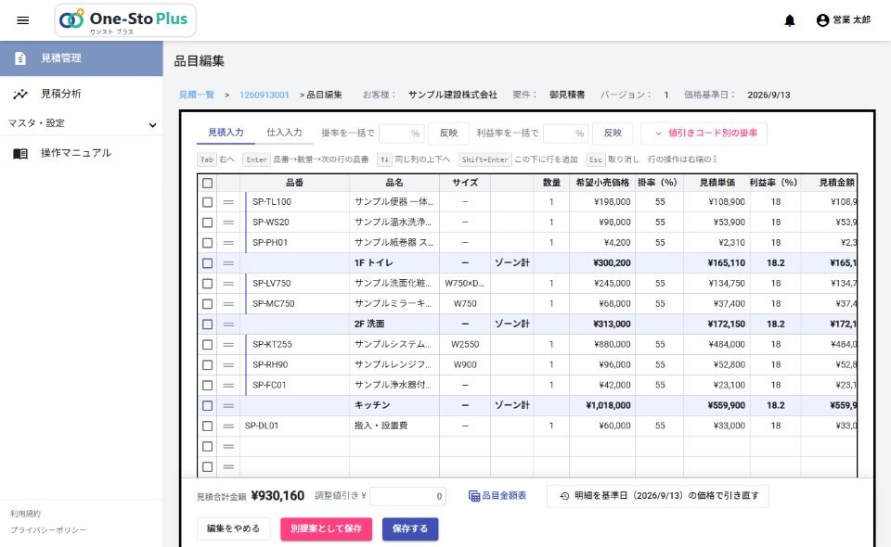The width and height of the screenshot is (891, 547).
Task: Click the 保存する button
Action: click(x=410, y=528)
